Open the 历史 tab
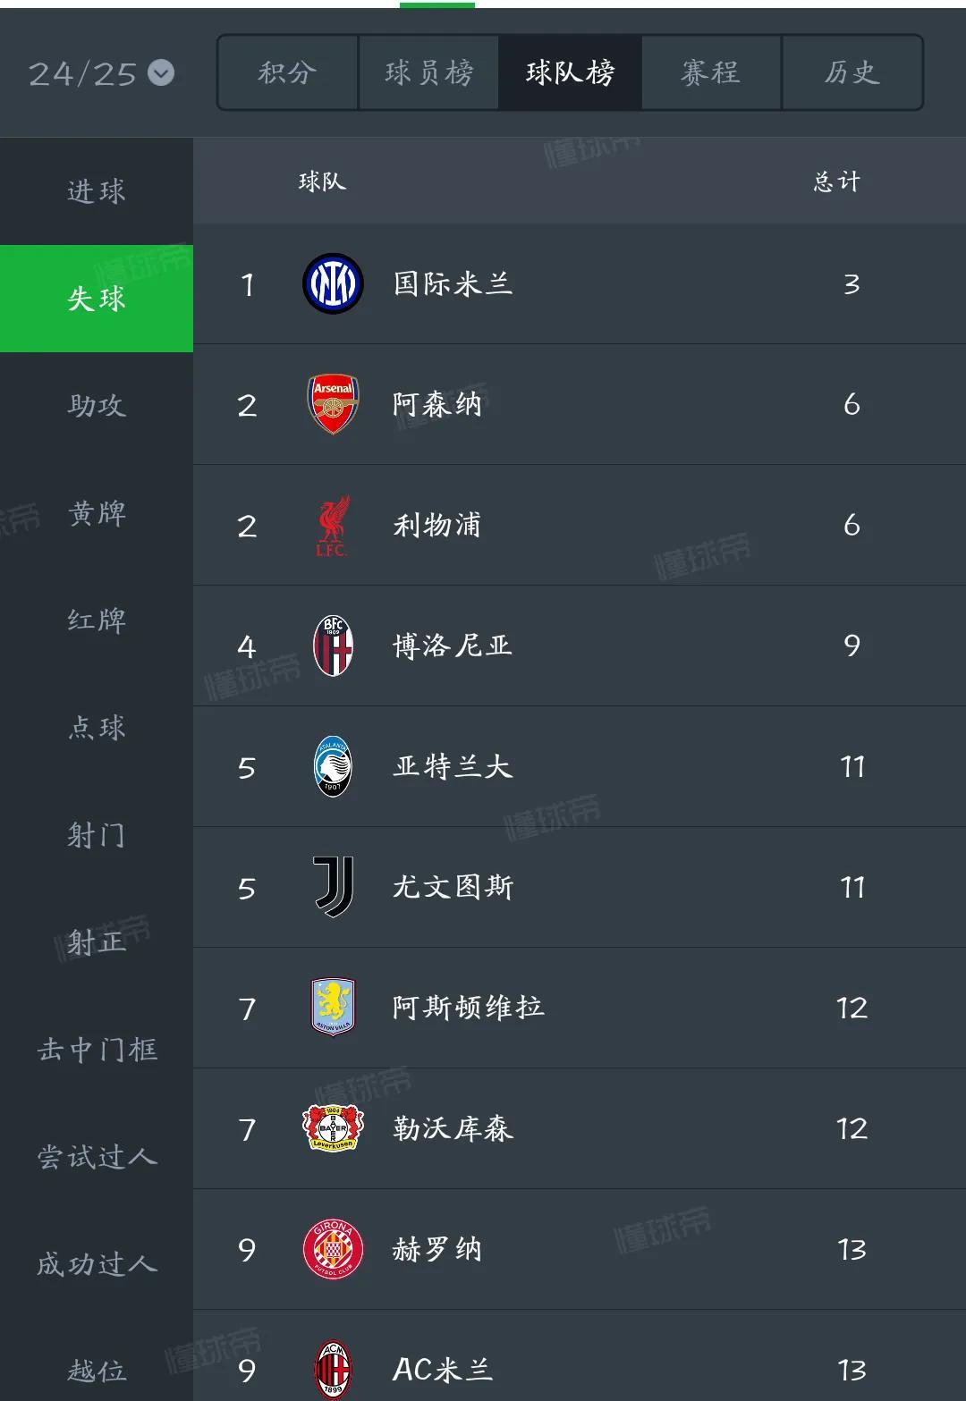 tap(852, 72)
